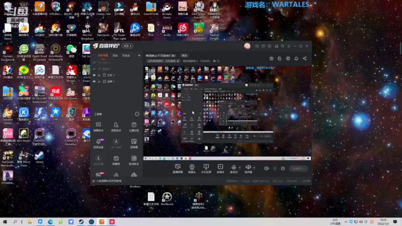402x226 pixels.
Task: Toggle visibility of the 摄像头 1 source
Action: 94,69
